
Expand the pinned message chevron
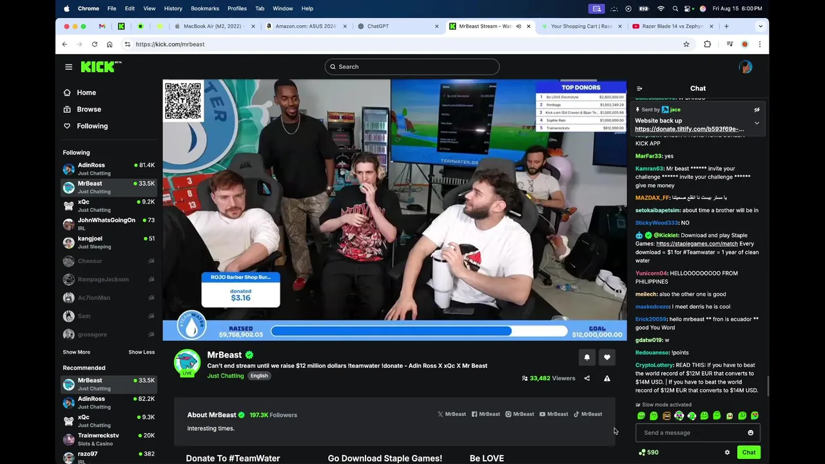click(x=757, y=123)
